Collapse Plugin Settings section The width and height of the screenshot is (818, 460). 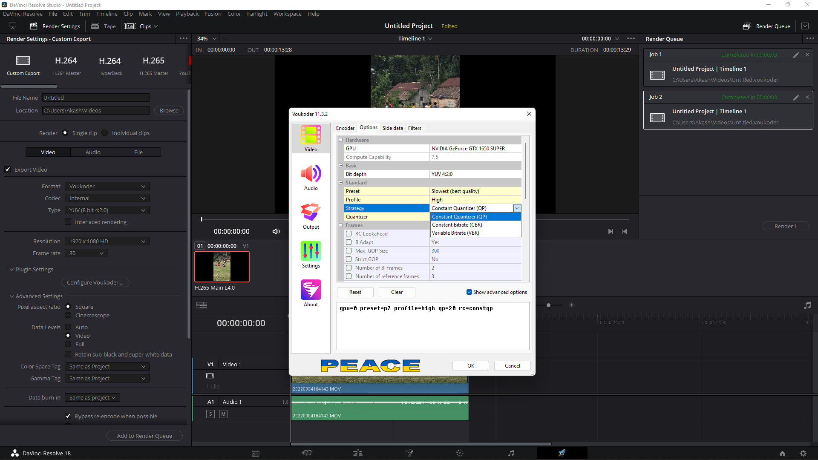point(12,270)
